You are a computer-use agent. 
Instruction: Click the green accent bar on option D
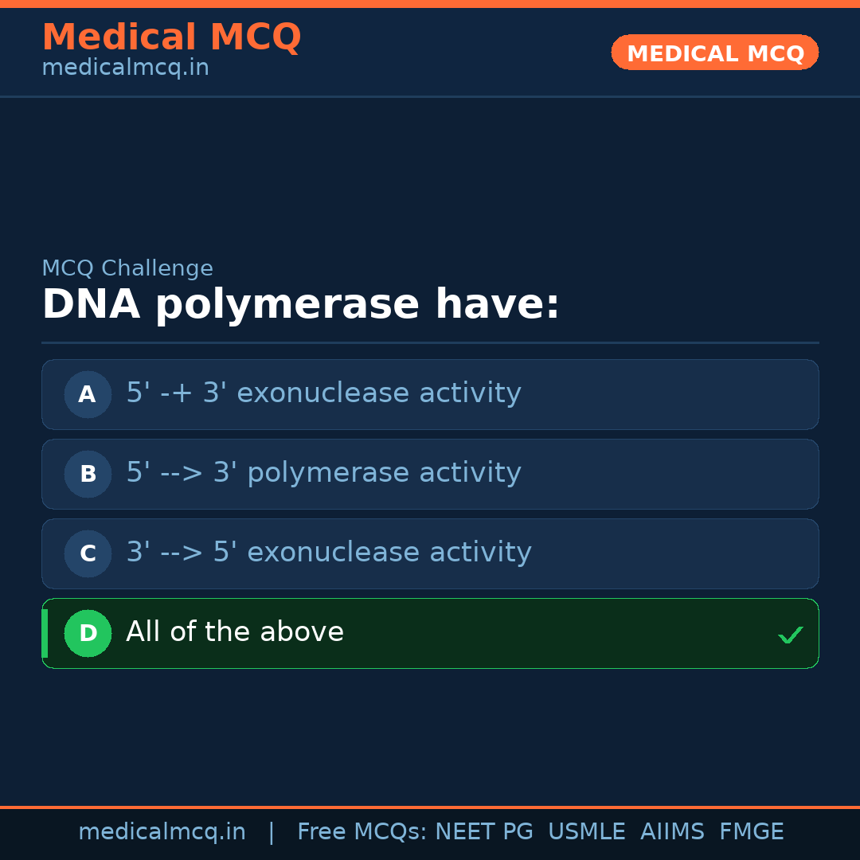pos(45,633)
